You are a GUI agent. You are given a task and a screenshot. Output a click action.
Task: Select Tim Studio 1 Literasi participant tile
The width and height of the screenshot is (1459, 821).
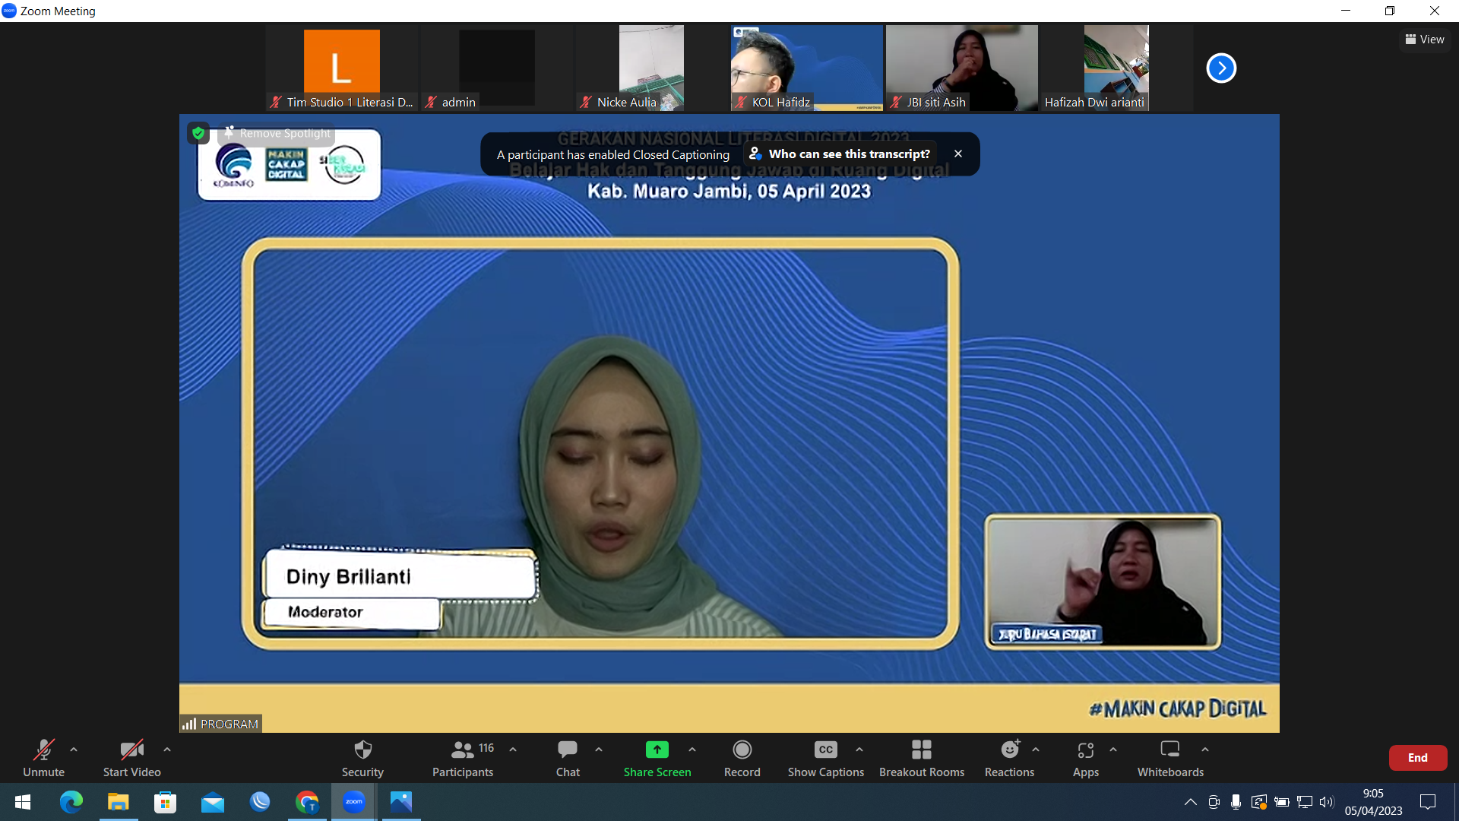342,68
